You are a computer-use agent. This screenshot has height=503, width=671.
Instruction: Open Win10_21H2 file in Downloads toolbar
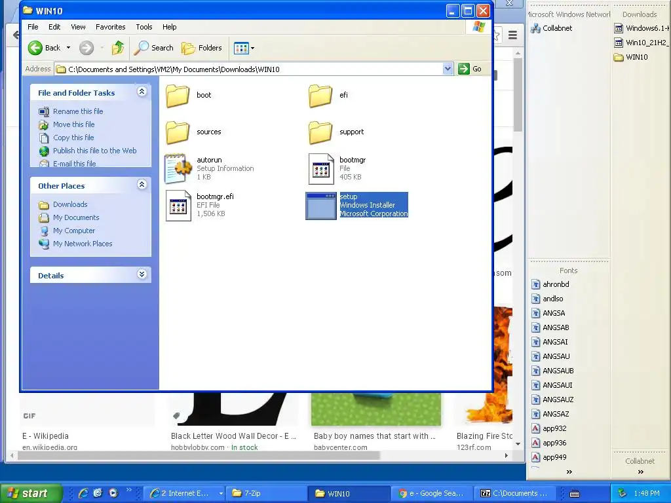click(642, 43)
